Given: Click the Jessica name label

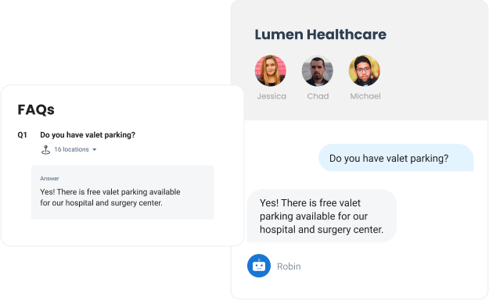Looking at the screenshot, I should pos(271,96).
